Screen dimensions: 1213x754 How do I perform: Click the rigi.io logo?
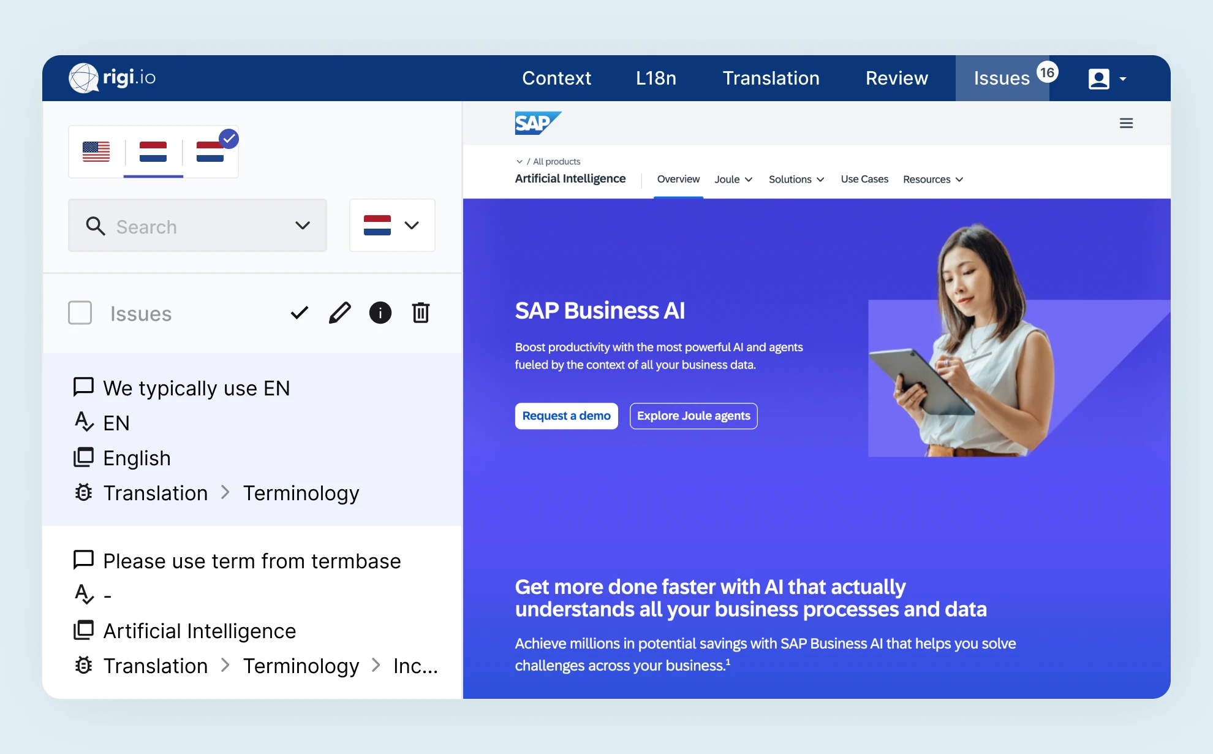[x=113, y=78]
